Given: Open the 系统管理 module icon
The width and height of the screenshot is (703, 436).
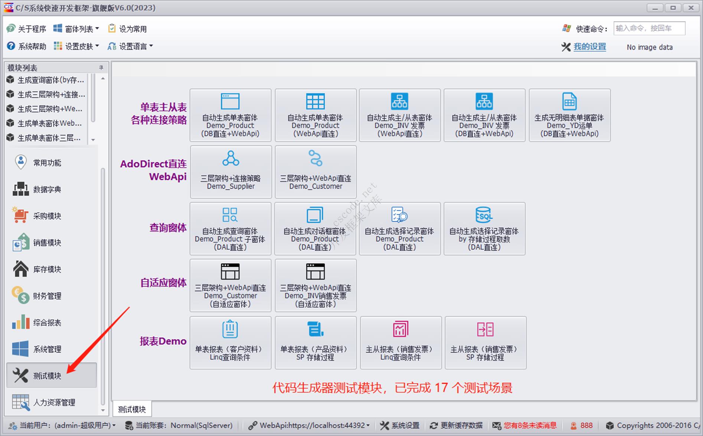Looking at the screenshot, I should [21, 349].
